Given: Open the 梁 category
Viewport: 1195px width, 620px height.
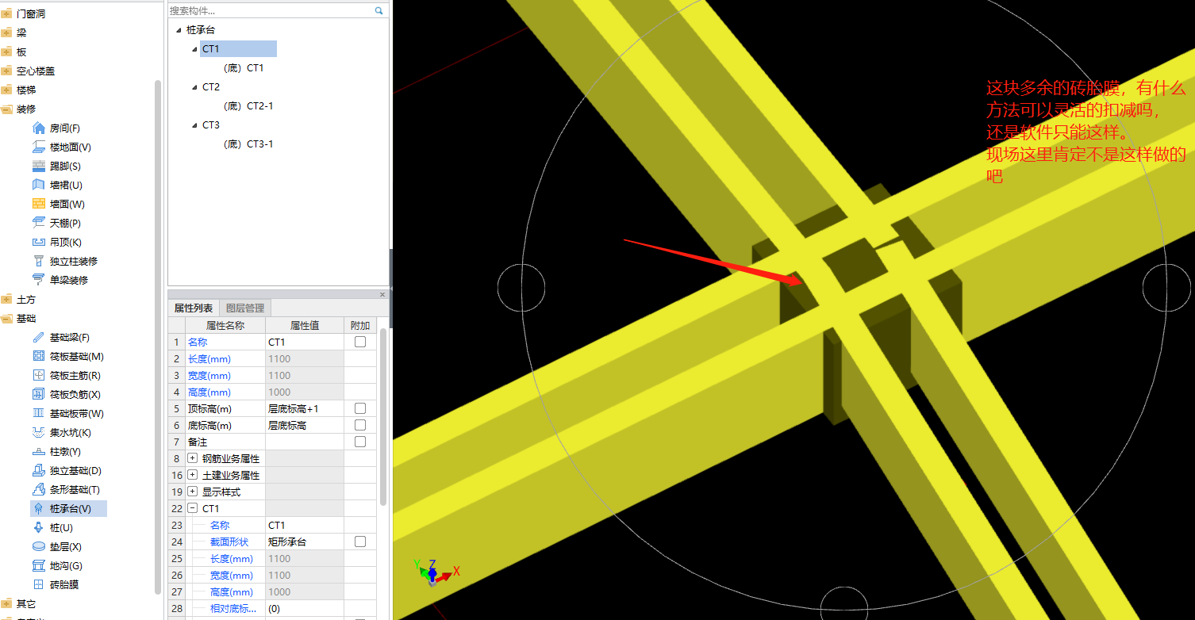Looking at the screenshot, I should 14,33.
